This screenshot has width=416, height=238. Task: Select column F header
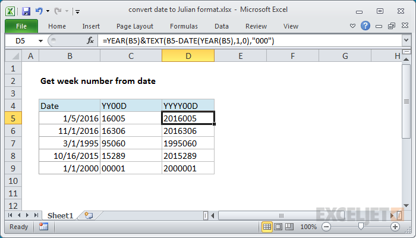pyautogui.click(x=292, y=56)
